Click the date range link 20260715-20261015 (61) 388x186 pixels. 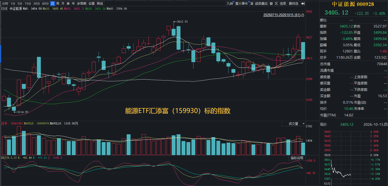282,15
